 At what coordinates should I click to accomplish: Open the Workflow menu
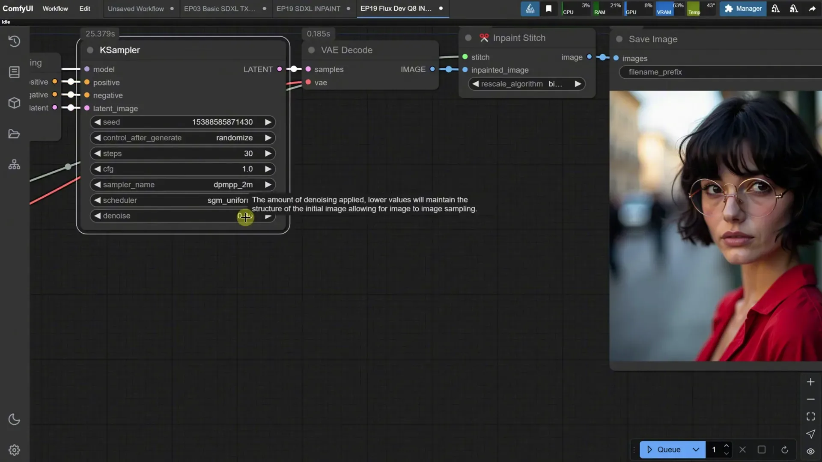coord(55,9)
